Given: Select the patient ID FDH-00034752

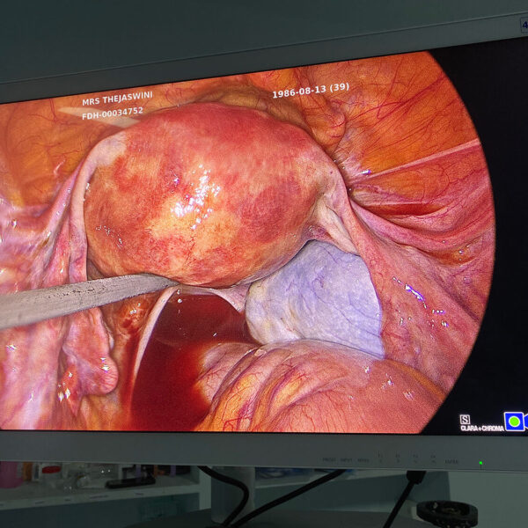Looking at the screenshot, I should (x=113, y=112).
